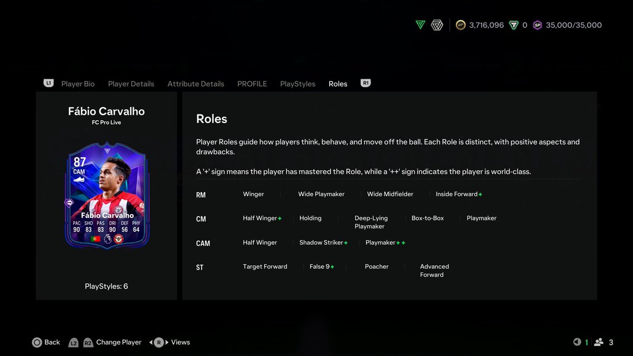Click the False 9+ role
The width and height of the screenshot is (633, 356).
click(322, 266)
